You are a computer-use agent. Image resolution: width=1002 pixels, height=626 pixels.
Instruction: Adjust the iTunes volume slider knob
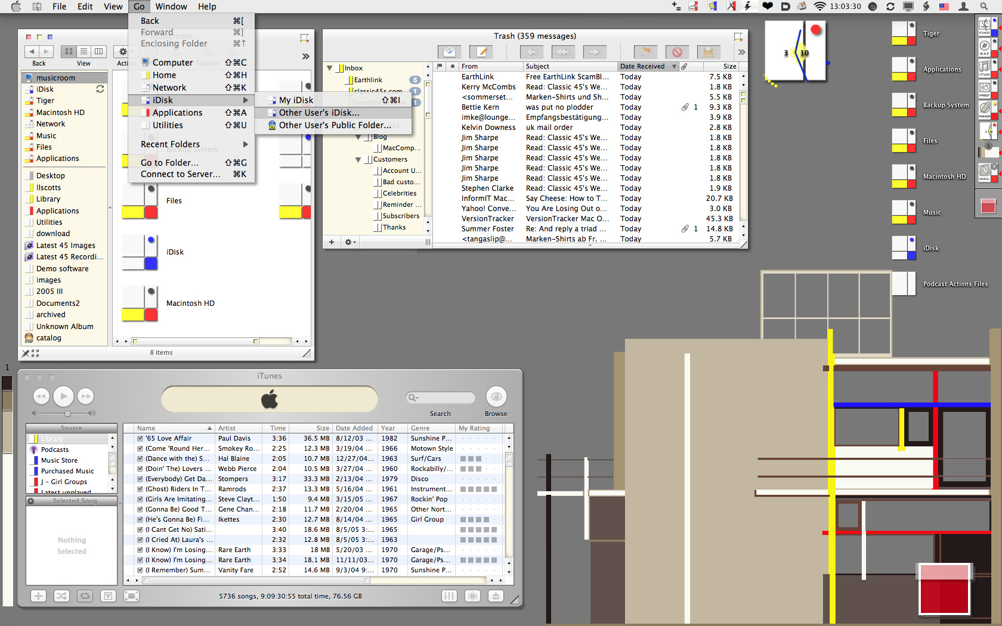pyautogui.click(x=67, y=413)
